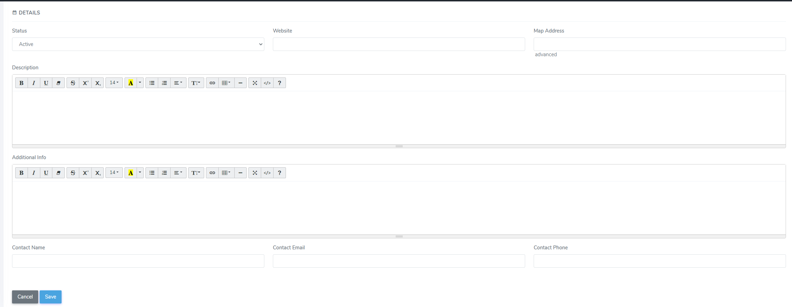Apply yellow highlight color in Additional Info editor
Screen dimensions: 792x307
click(131, 173)
